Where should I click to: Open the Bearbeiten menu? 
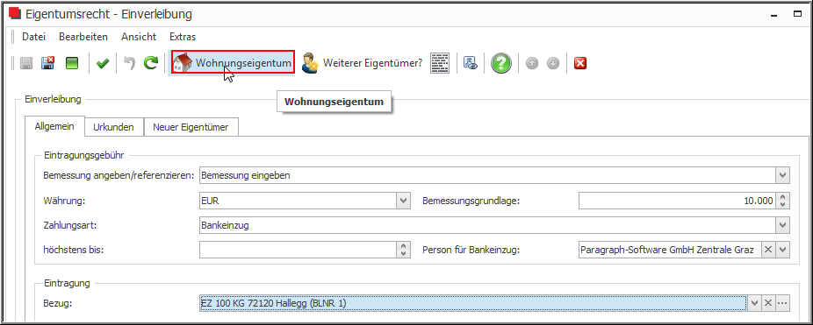83,37
